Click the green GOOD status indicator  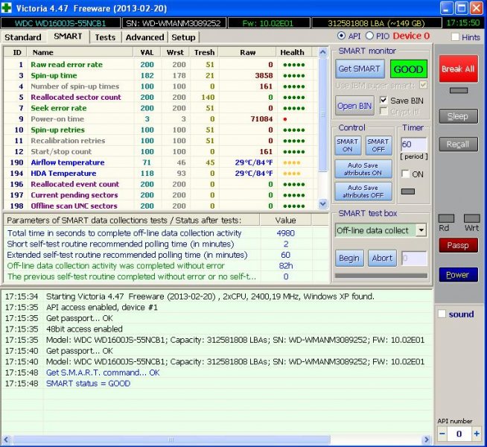(x=408, y=69)
